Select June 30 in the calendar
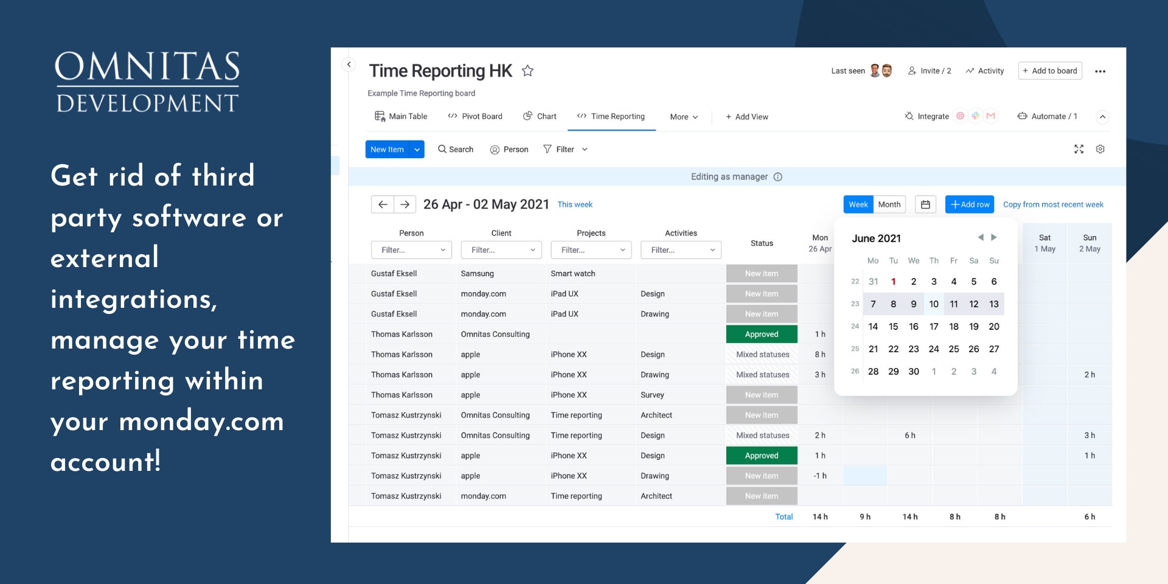The image size is (1168, 584). pyautogui.click(x=914, y=372)
